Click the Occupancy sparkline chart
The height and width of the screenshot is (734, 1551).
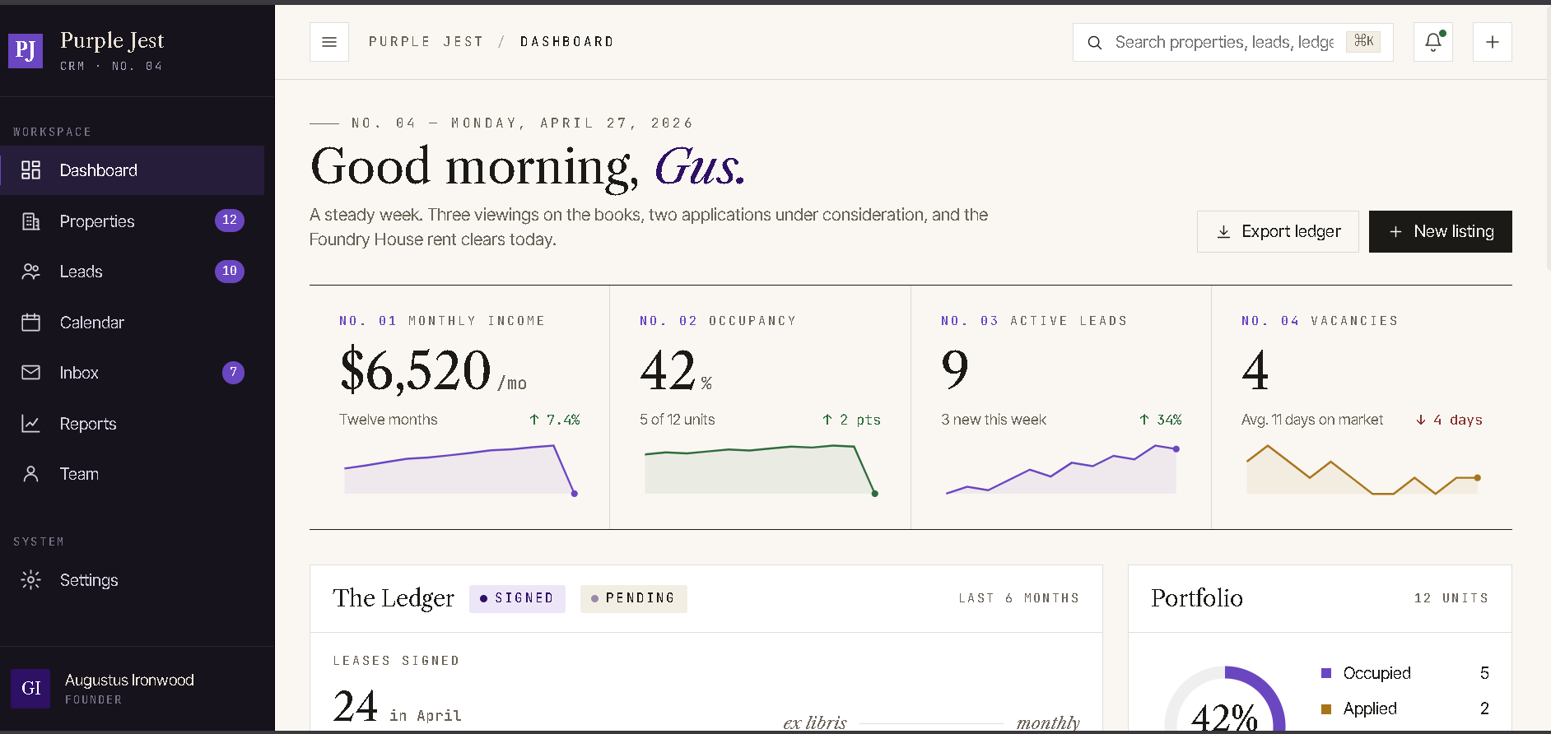(762, 470)
